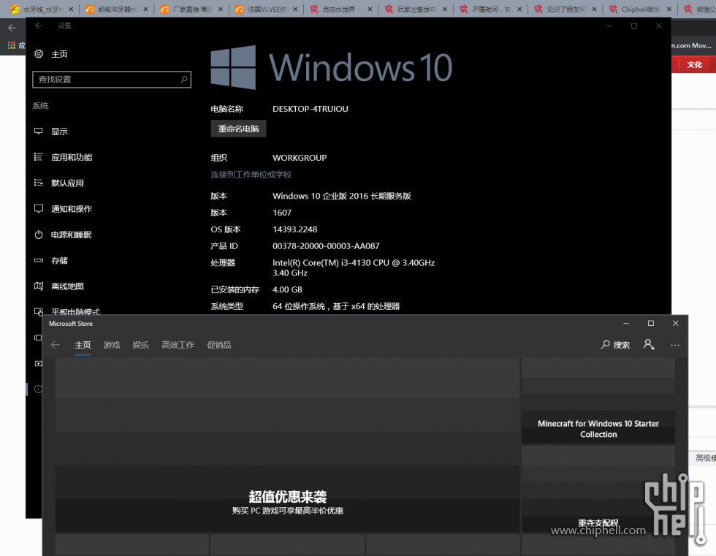
Task: Select the 主页 tab in Microsoft Store
Action: (x=83, y=345)
